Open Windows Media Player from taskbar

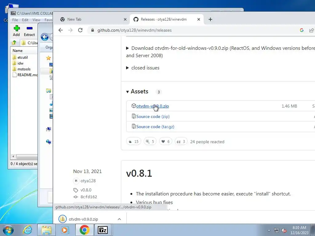(65, 230)
